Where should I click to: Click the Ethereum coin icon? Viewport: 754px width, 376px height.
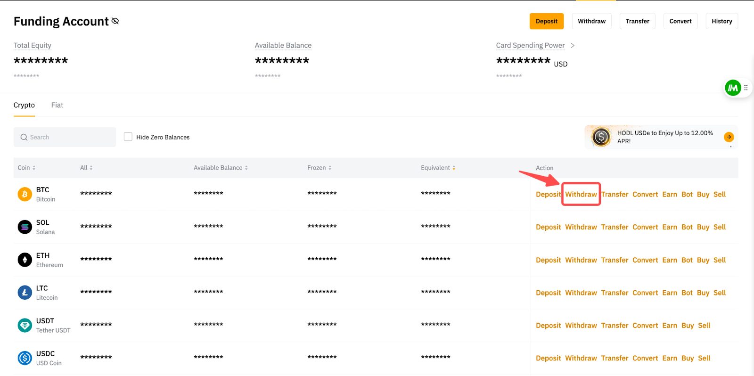pyautogui.click(x=25, y=260)
